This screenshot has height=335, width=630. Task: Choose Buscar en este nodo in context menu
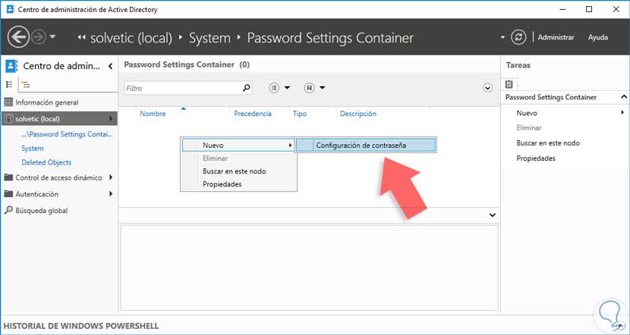pos(234,171)
